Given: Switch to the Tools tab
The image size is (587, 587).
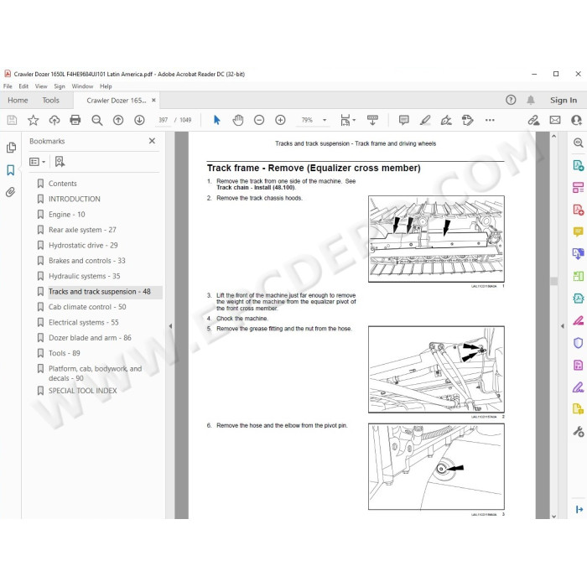Looking at the screenshot, I should click(x=50, y=100).
